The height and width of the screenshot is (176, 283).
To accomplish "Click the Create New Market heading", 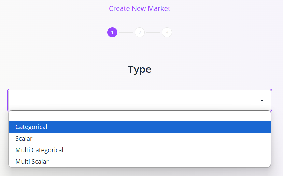I will (x=140, y=8).
